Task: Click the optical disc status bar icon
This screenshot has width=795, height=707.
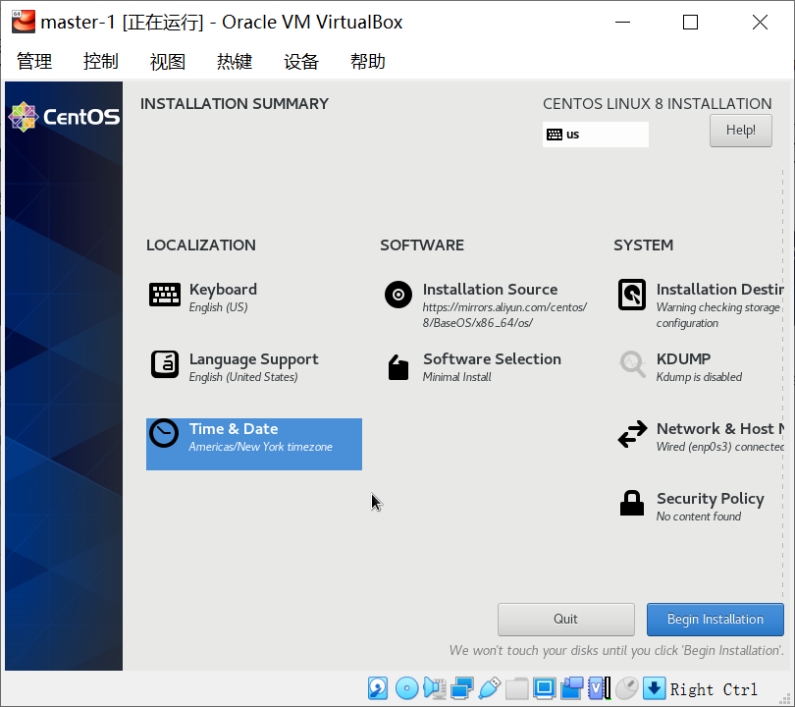Action: 406,688
